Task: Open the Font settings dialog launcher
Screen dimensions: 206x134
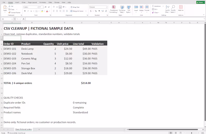Action: pos(50,15)
